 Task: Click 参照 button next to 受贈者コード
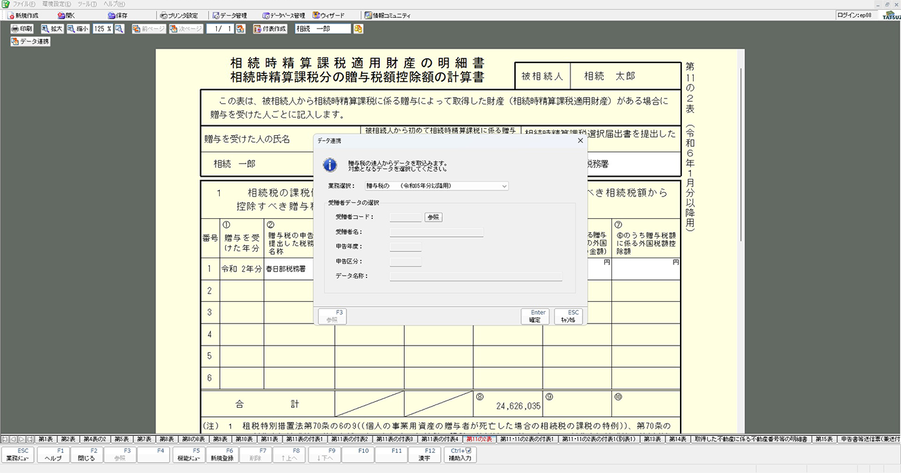pos(433,217)
